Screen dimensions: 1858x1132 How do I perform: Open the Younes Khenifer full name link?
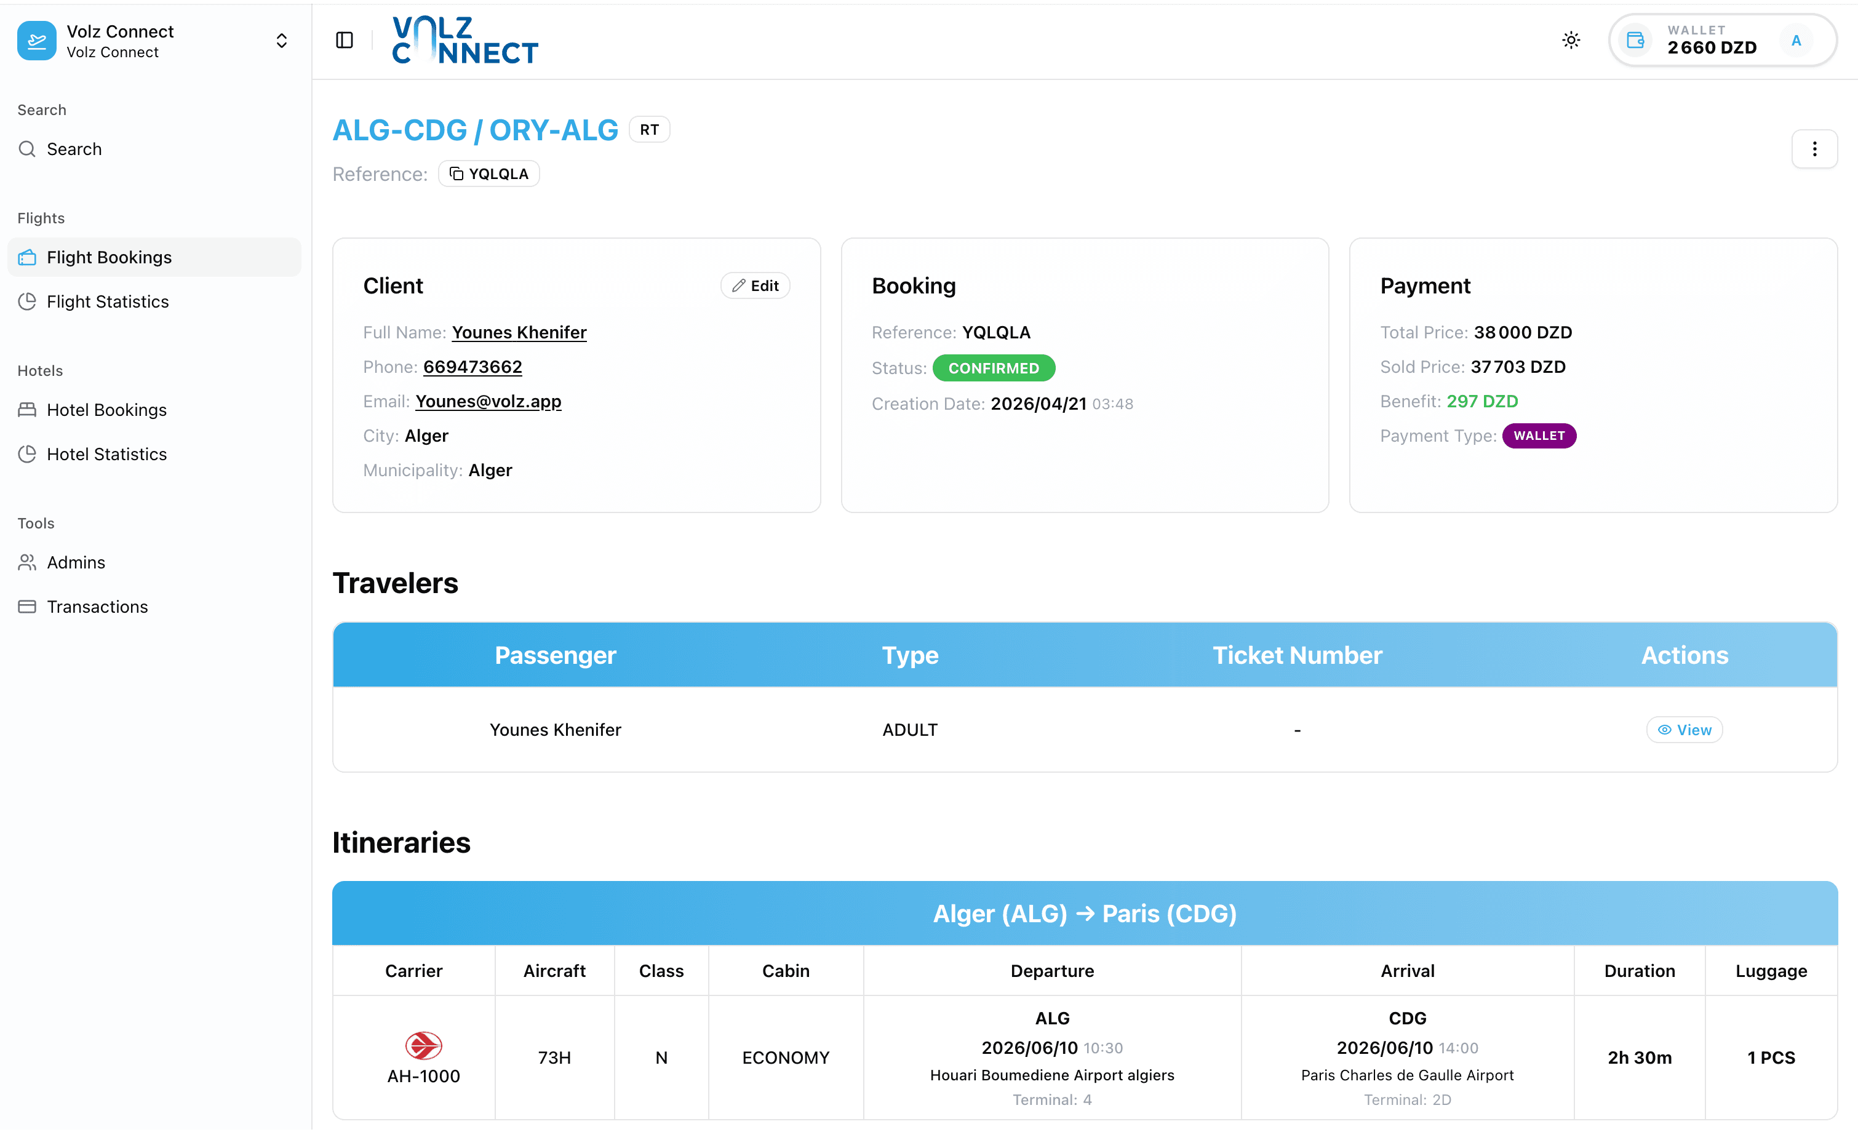tap(519, 333)
